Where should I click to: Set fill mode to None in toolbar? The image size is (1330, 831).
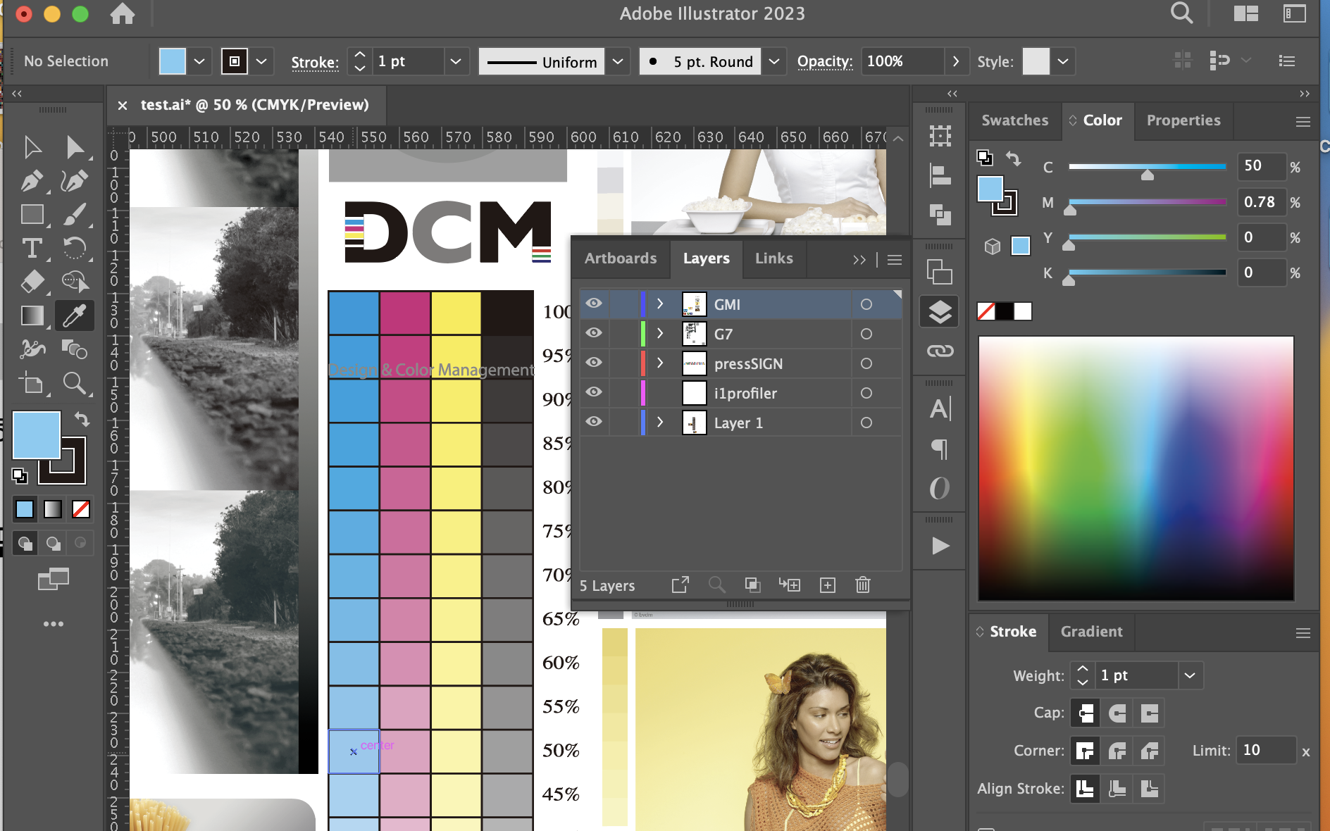[x=81, y=509]
